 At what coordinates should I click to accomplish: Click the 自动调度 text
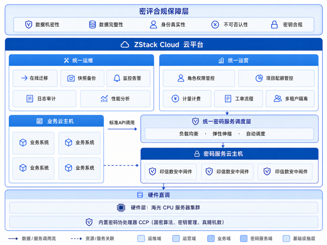[256, 134]
